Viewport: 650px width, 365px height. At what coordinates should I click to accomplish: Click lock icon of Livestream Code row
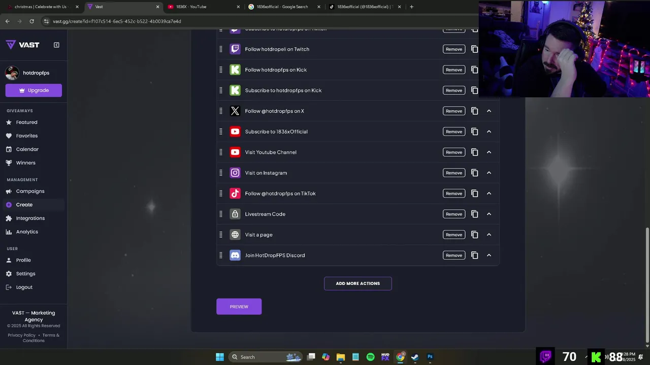coord(235,214)
